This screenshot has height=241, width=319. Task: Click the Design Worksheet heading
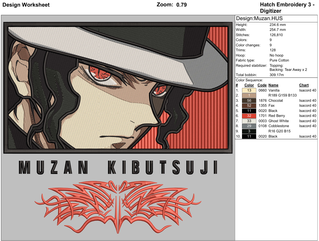26,5
